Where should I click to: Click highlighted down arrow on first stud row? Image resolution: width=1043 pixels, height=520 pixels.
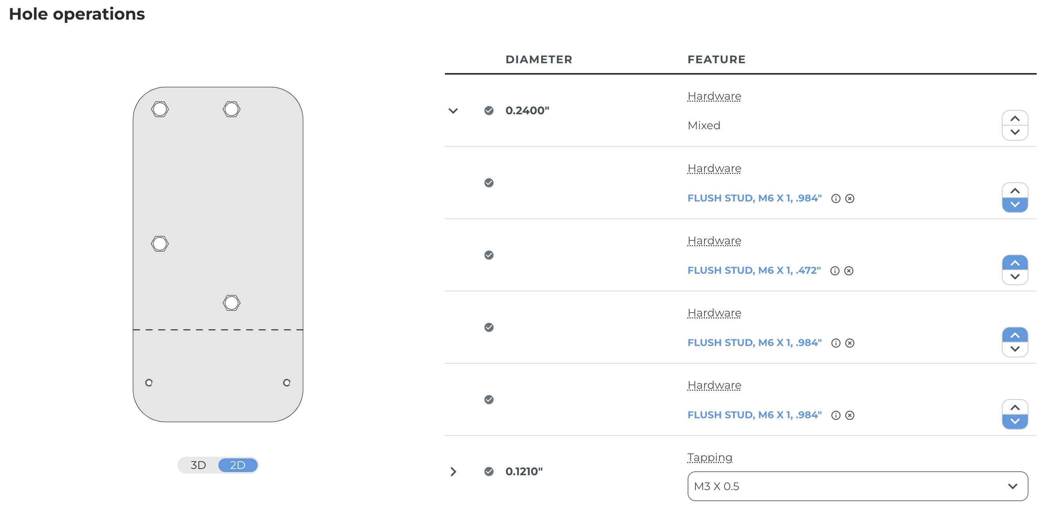coord(1014,205)
